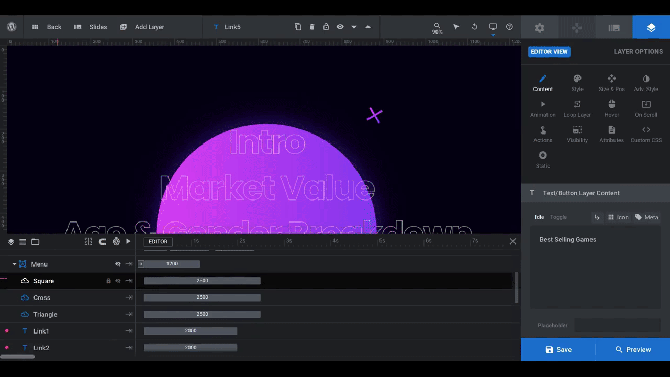The image size is (670, 377).
Task: Save the module
Action: (558, 349)
